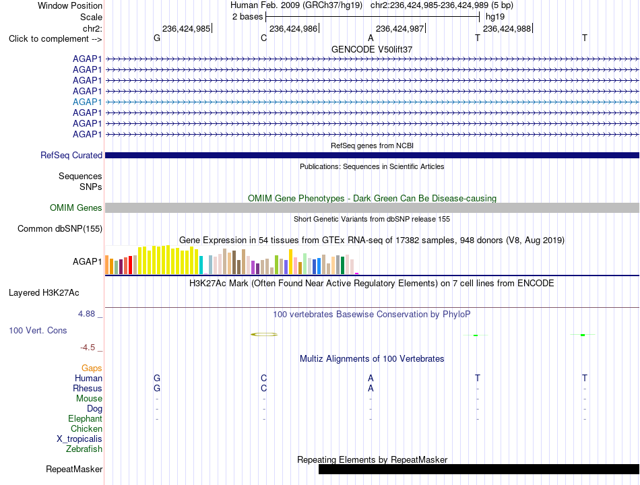This screenshot has height=485, width=640.
Task: Open the H3K27Ac Mark track title
Action: (x=372, y=284)
